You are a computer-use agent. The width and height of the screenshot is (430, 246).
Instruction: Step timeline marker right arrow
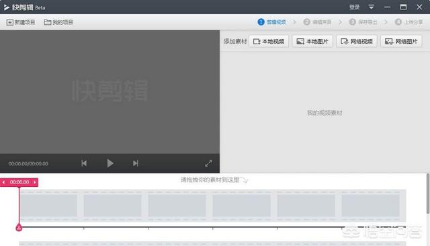(35, 182)
